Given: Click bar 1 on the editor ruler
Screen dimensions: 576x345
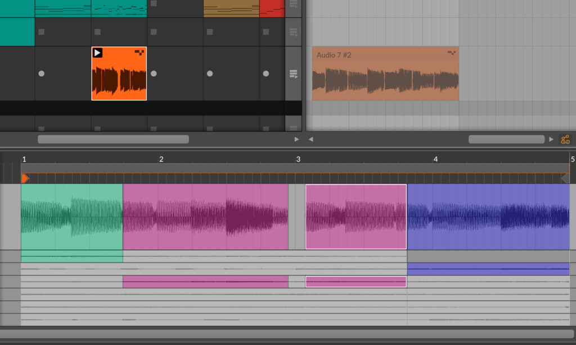Looking at the screenshot, I should pyautogui.click(x=24, y=159).
